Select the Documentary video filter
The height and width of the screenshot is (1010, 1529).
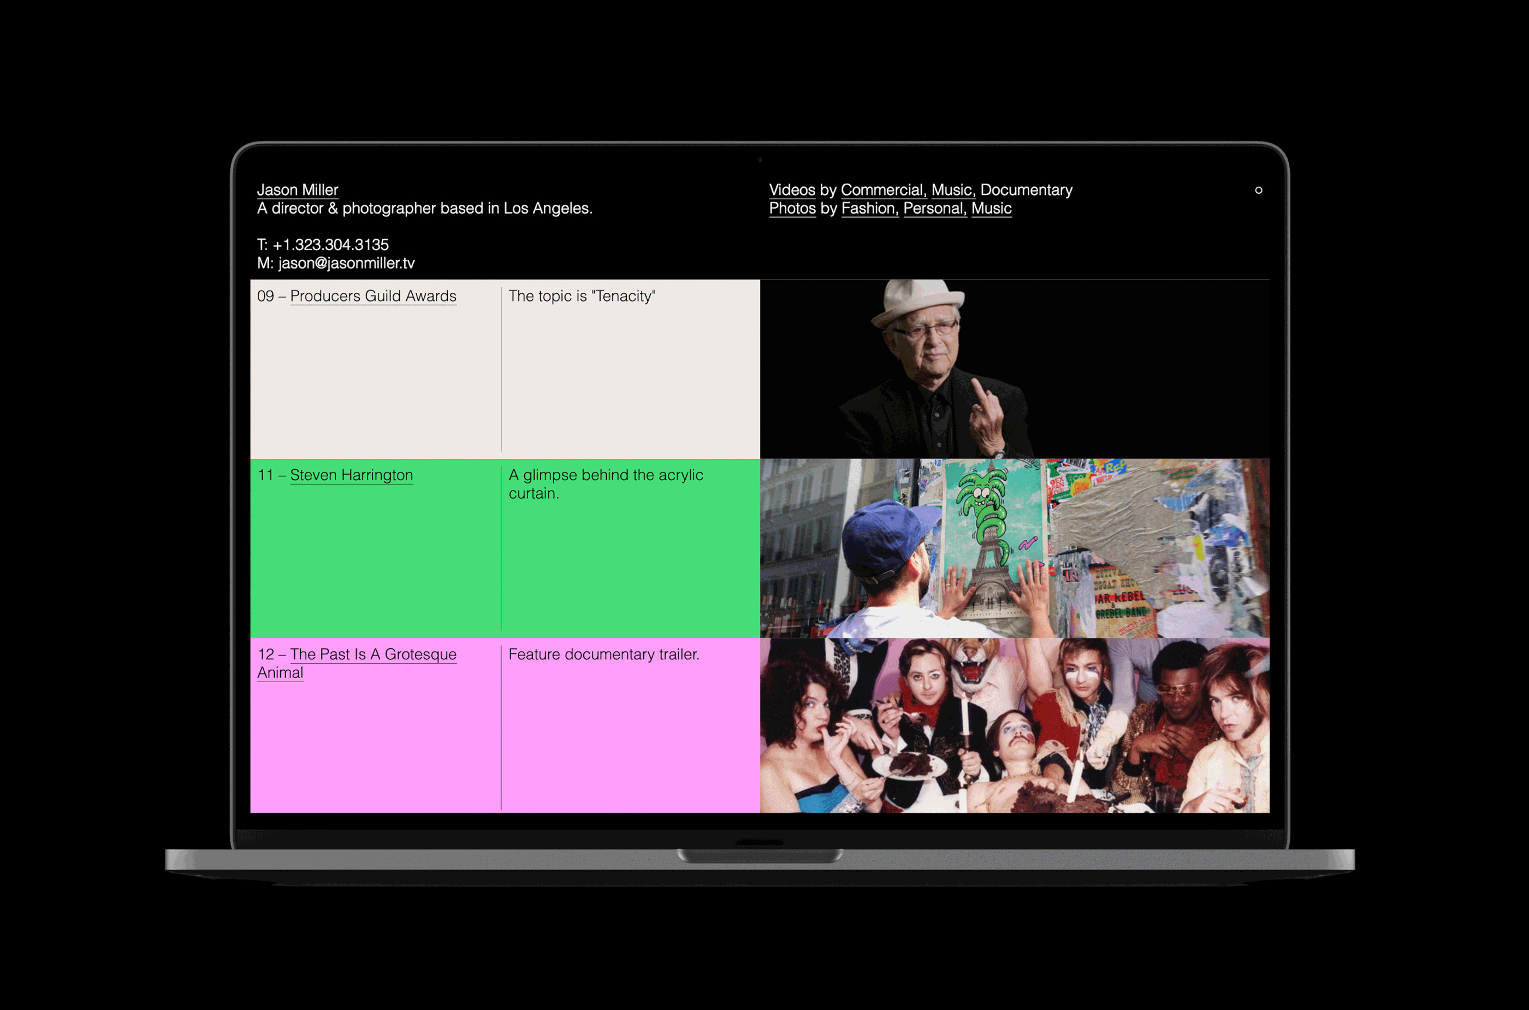[x=1026, y=190]
